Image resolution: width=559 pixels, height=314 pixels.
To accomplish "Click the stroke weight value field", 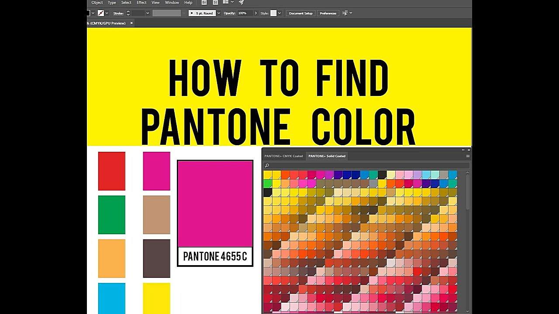I will 138,13.
